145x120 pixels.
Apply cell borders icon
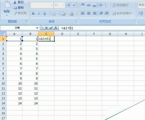(x=54, y=14)
